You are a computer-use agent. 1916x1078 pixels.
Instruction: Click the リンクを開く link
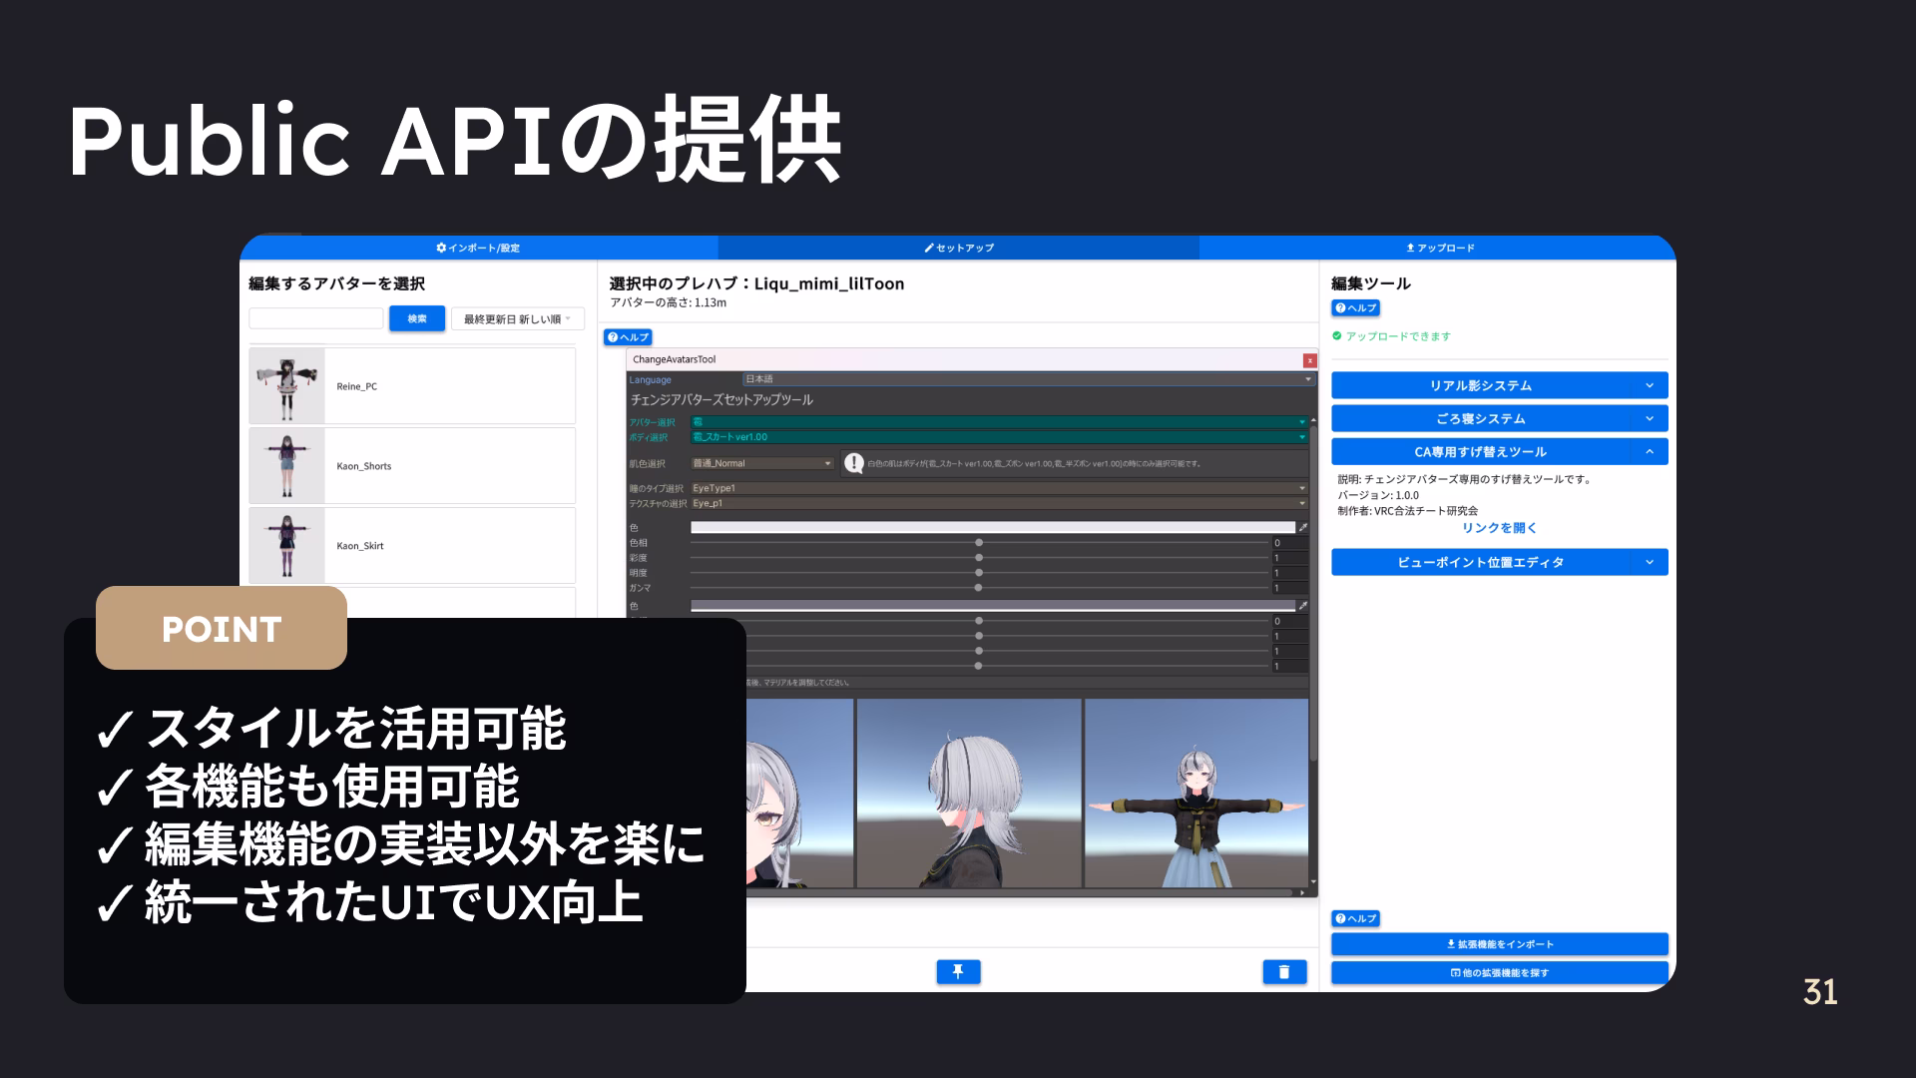[1497, 528]
